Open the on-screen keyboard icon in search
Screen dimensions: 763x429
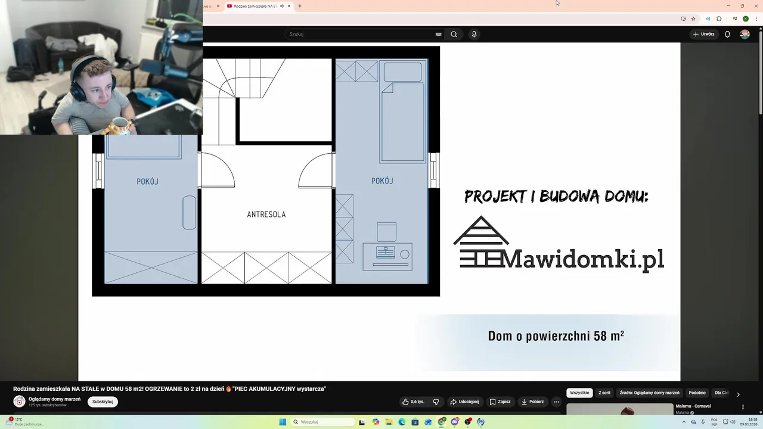(439, 35)
